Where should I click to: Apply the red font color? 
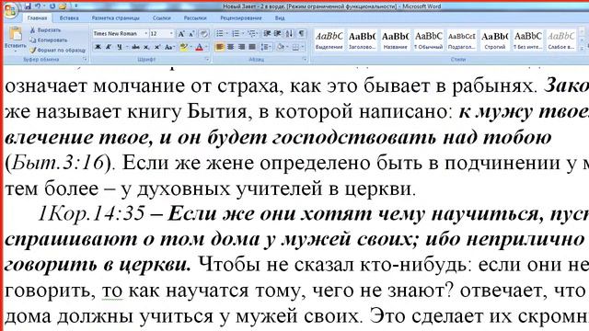[199, 47]
